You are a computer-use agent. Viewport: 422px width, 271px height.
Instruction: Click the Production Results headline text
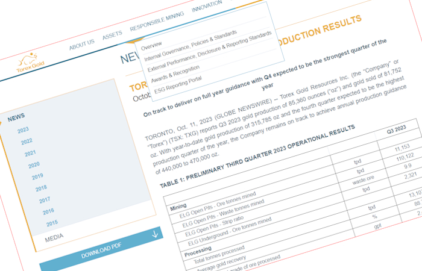coord(319,30)
